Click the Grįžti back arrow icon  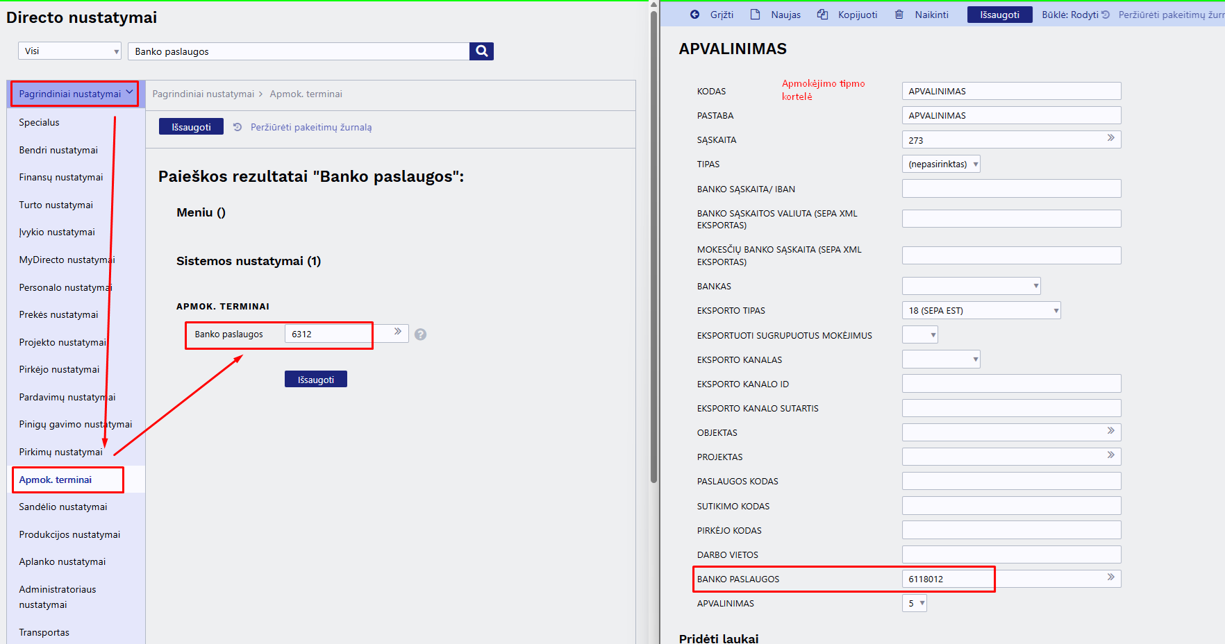tap(694, 15)
